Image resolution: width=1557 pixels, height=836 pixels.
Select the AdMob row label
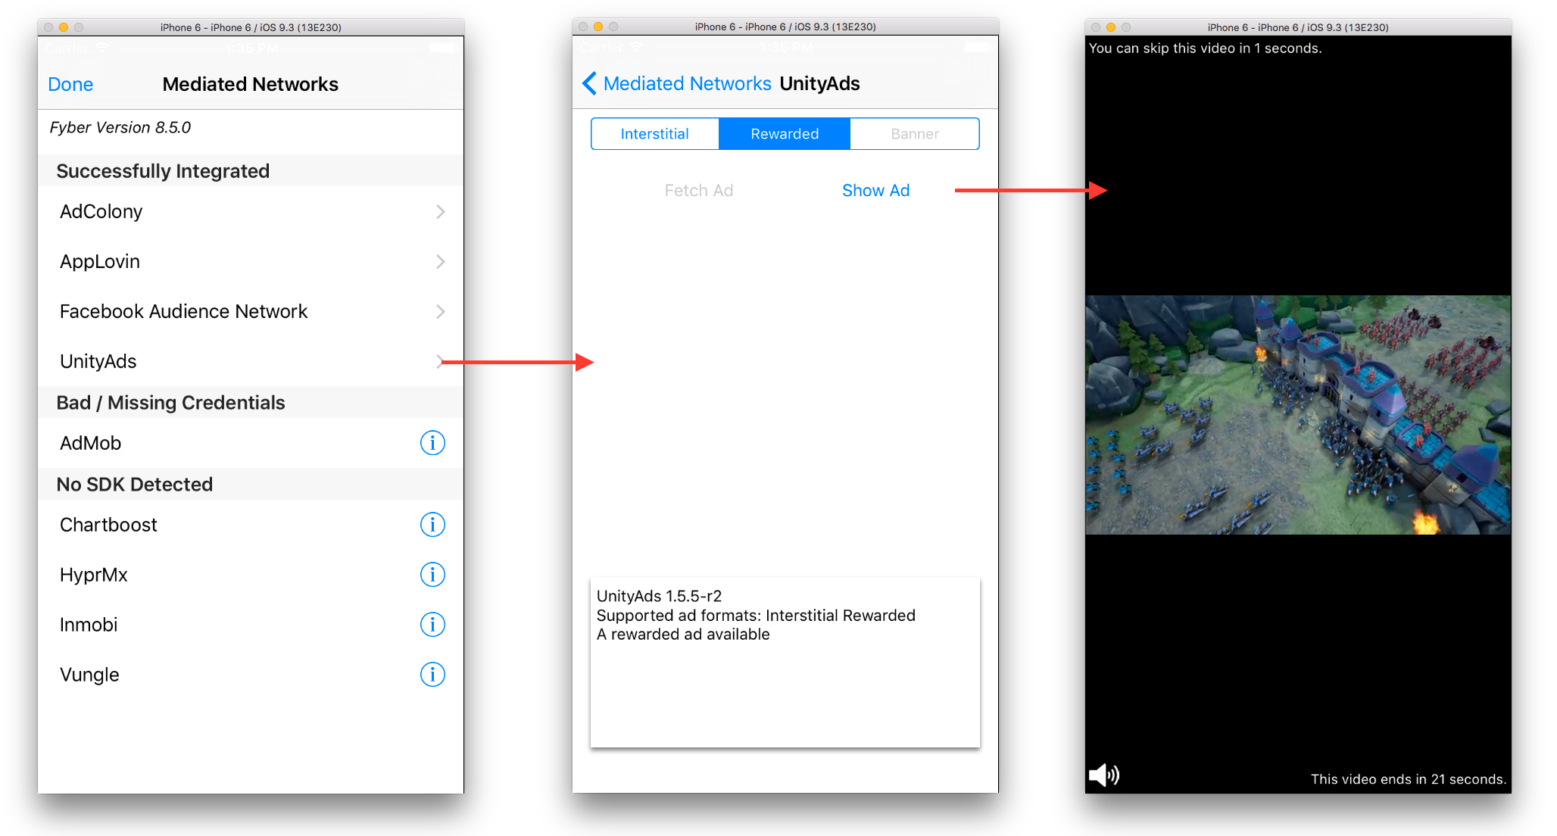(x=91, y=443)
